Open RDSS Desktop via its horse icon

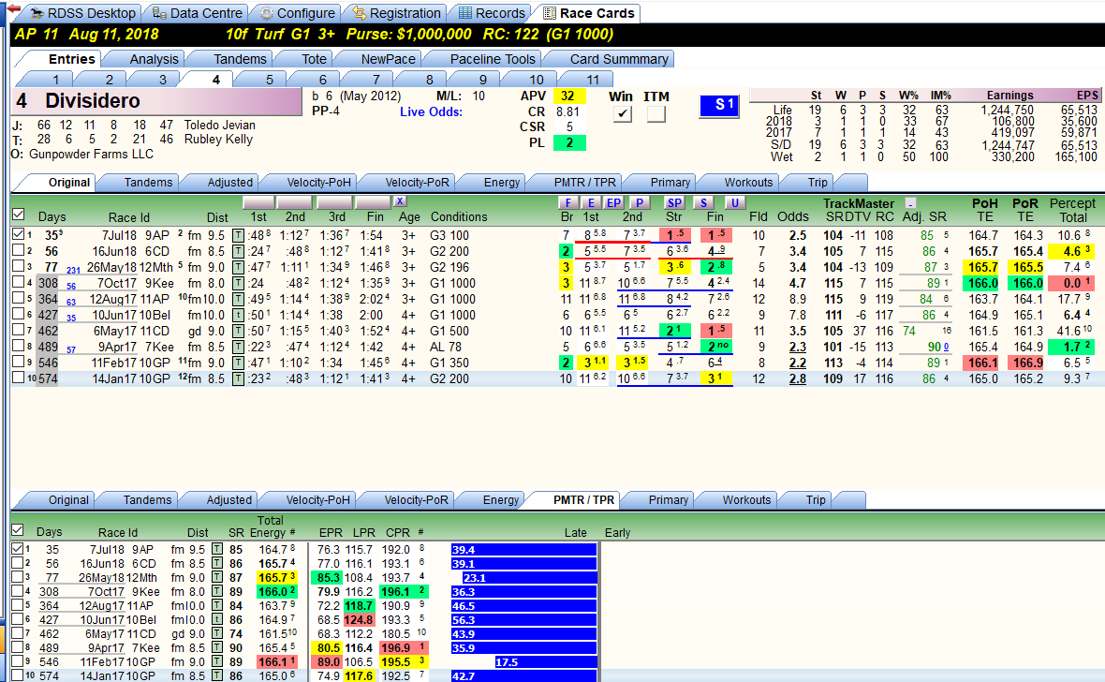point(37,13)
